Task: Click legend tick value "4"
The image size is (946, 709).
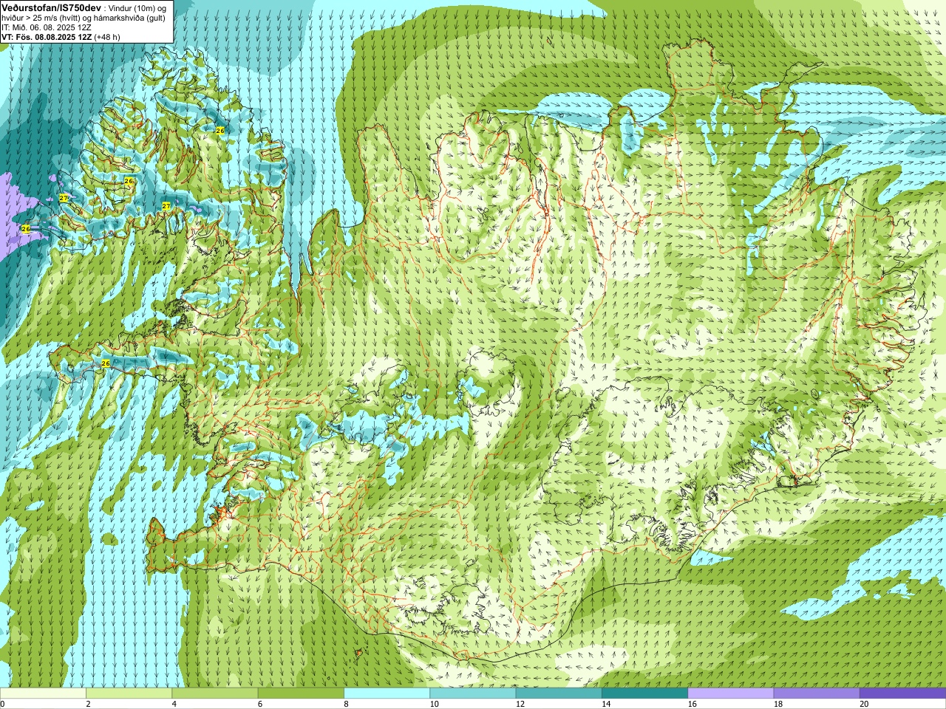Action: click(174, 704)
